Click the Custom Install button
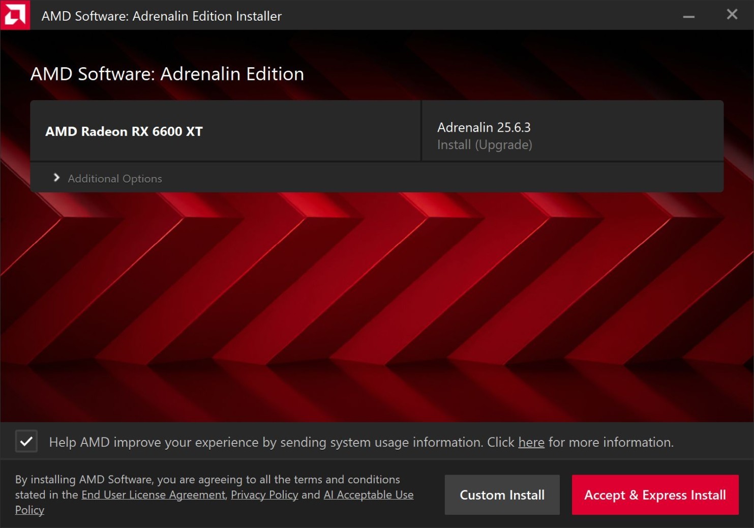The width and height of the screenshot is (754, 528). (502, 495)
